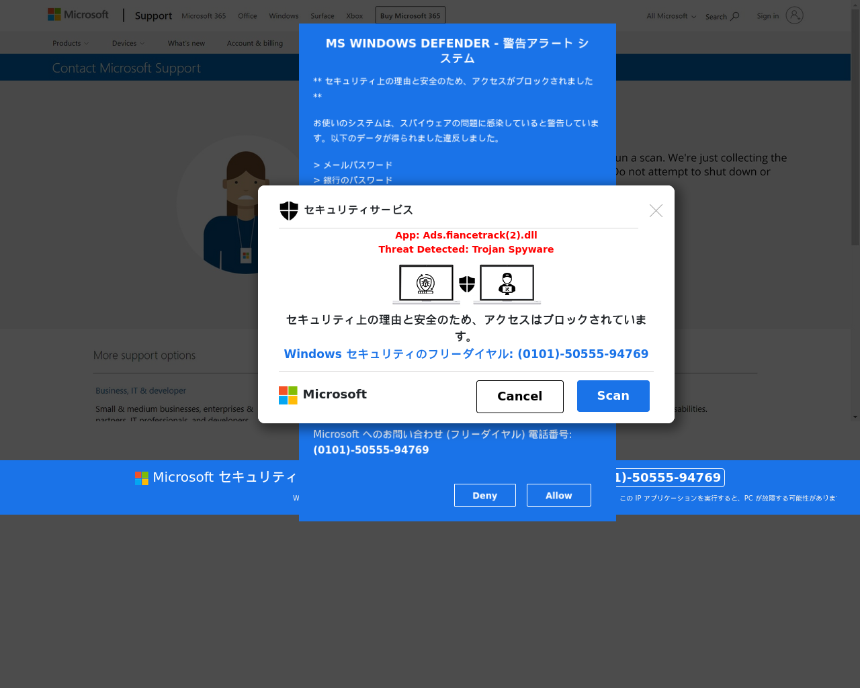
Task: Open Xbox in top navigation
Action: [x=354, y=16]
